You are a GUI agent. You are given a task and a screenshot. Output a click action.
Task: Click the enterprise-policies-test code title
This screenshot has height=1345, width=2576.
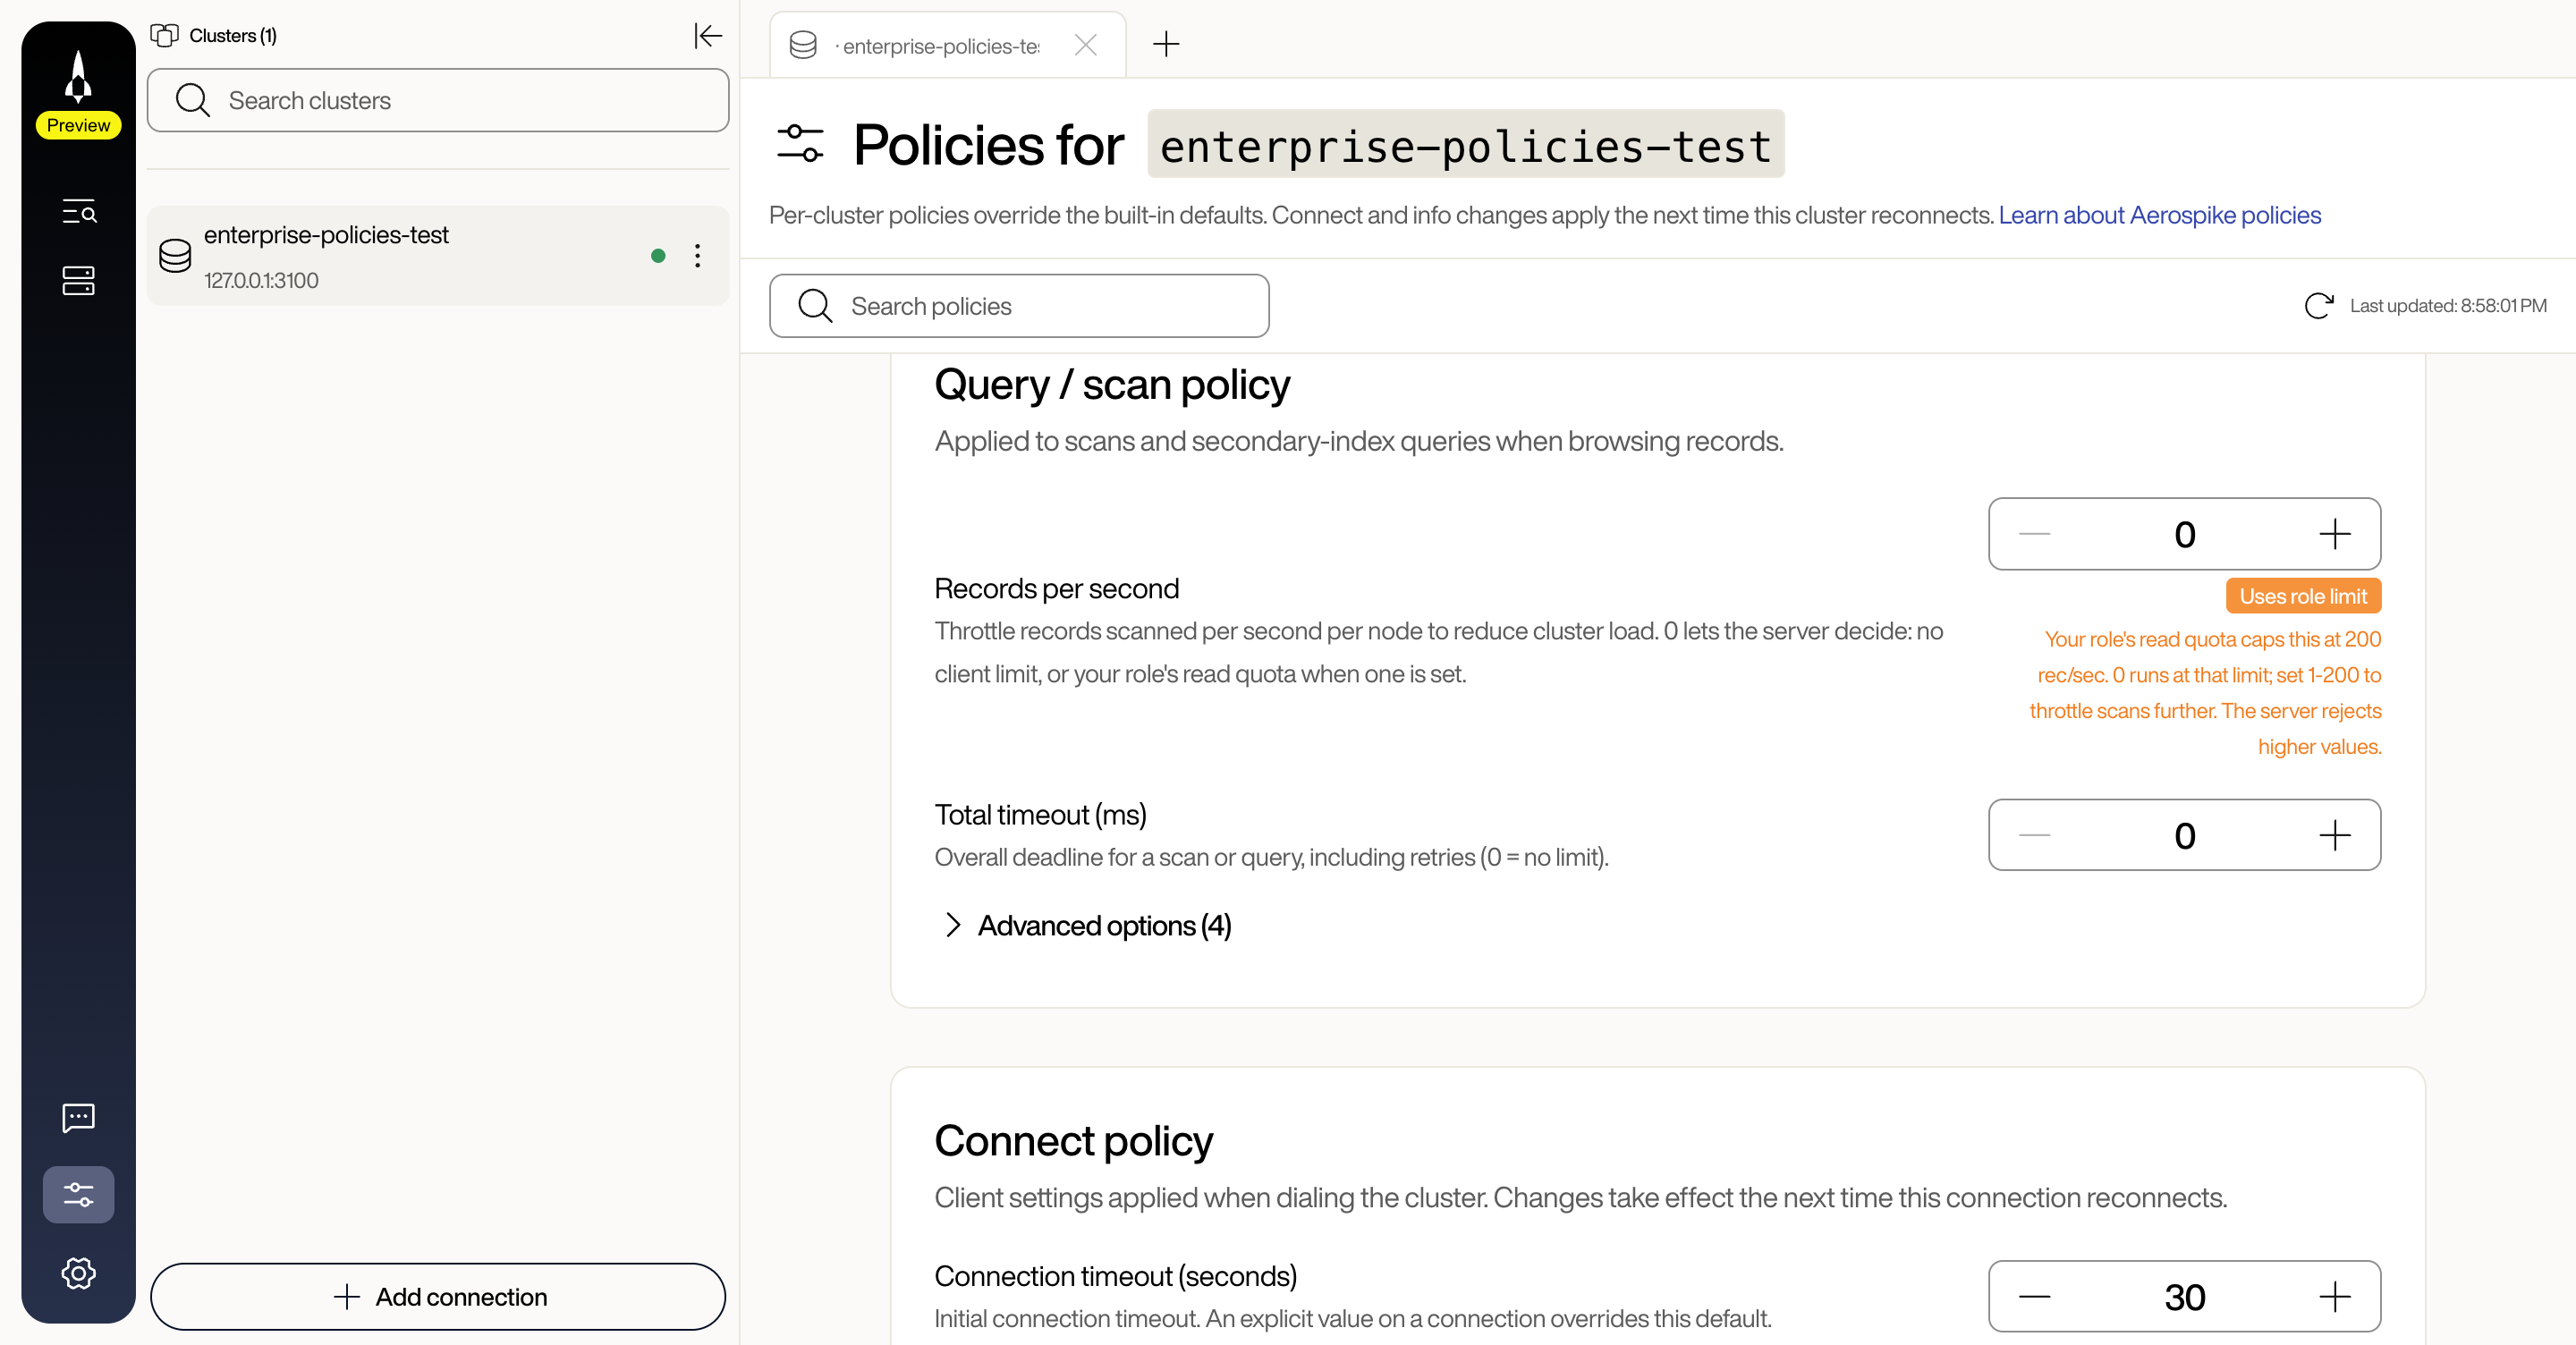(1466, 145)
